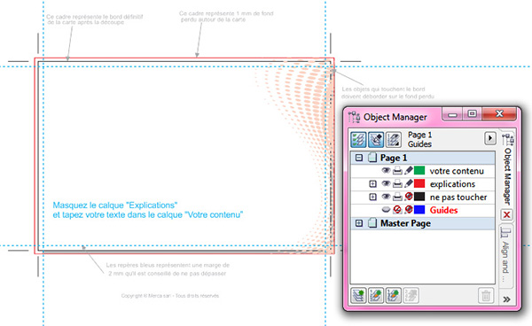Screen dimensions: 532x326
Task: Create New Master Layer (all pages)
Action: pyautogui.click(x=376, y=296)
